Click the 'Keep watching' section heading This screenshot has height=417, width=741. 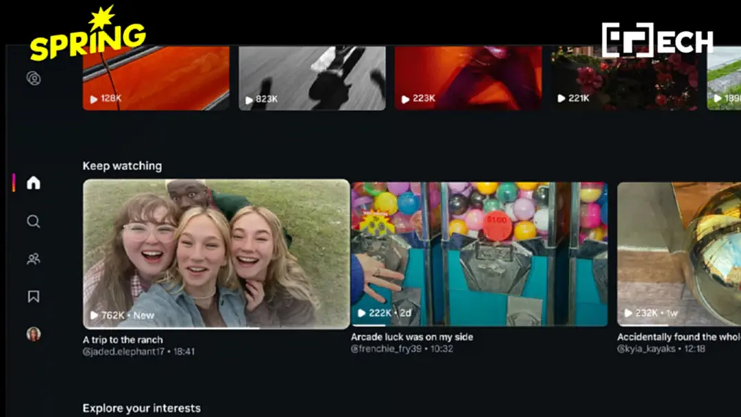tap(122, 166)
